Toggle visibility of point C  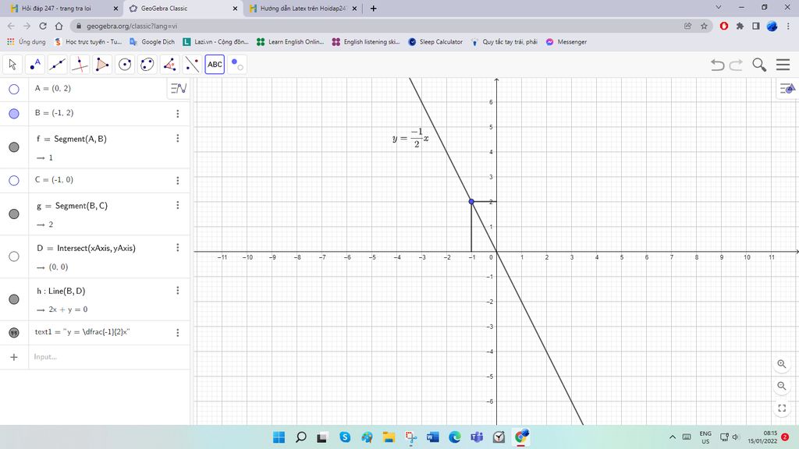pos(14,180)
